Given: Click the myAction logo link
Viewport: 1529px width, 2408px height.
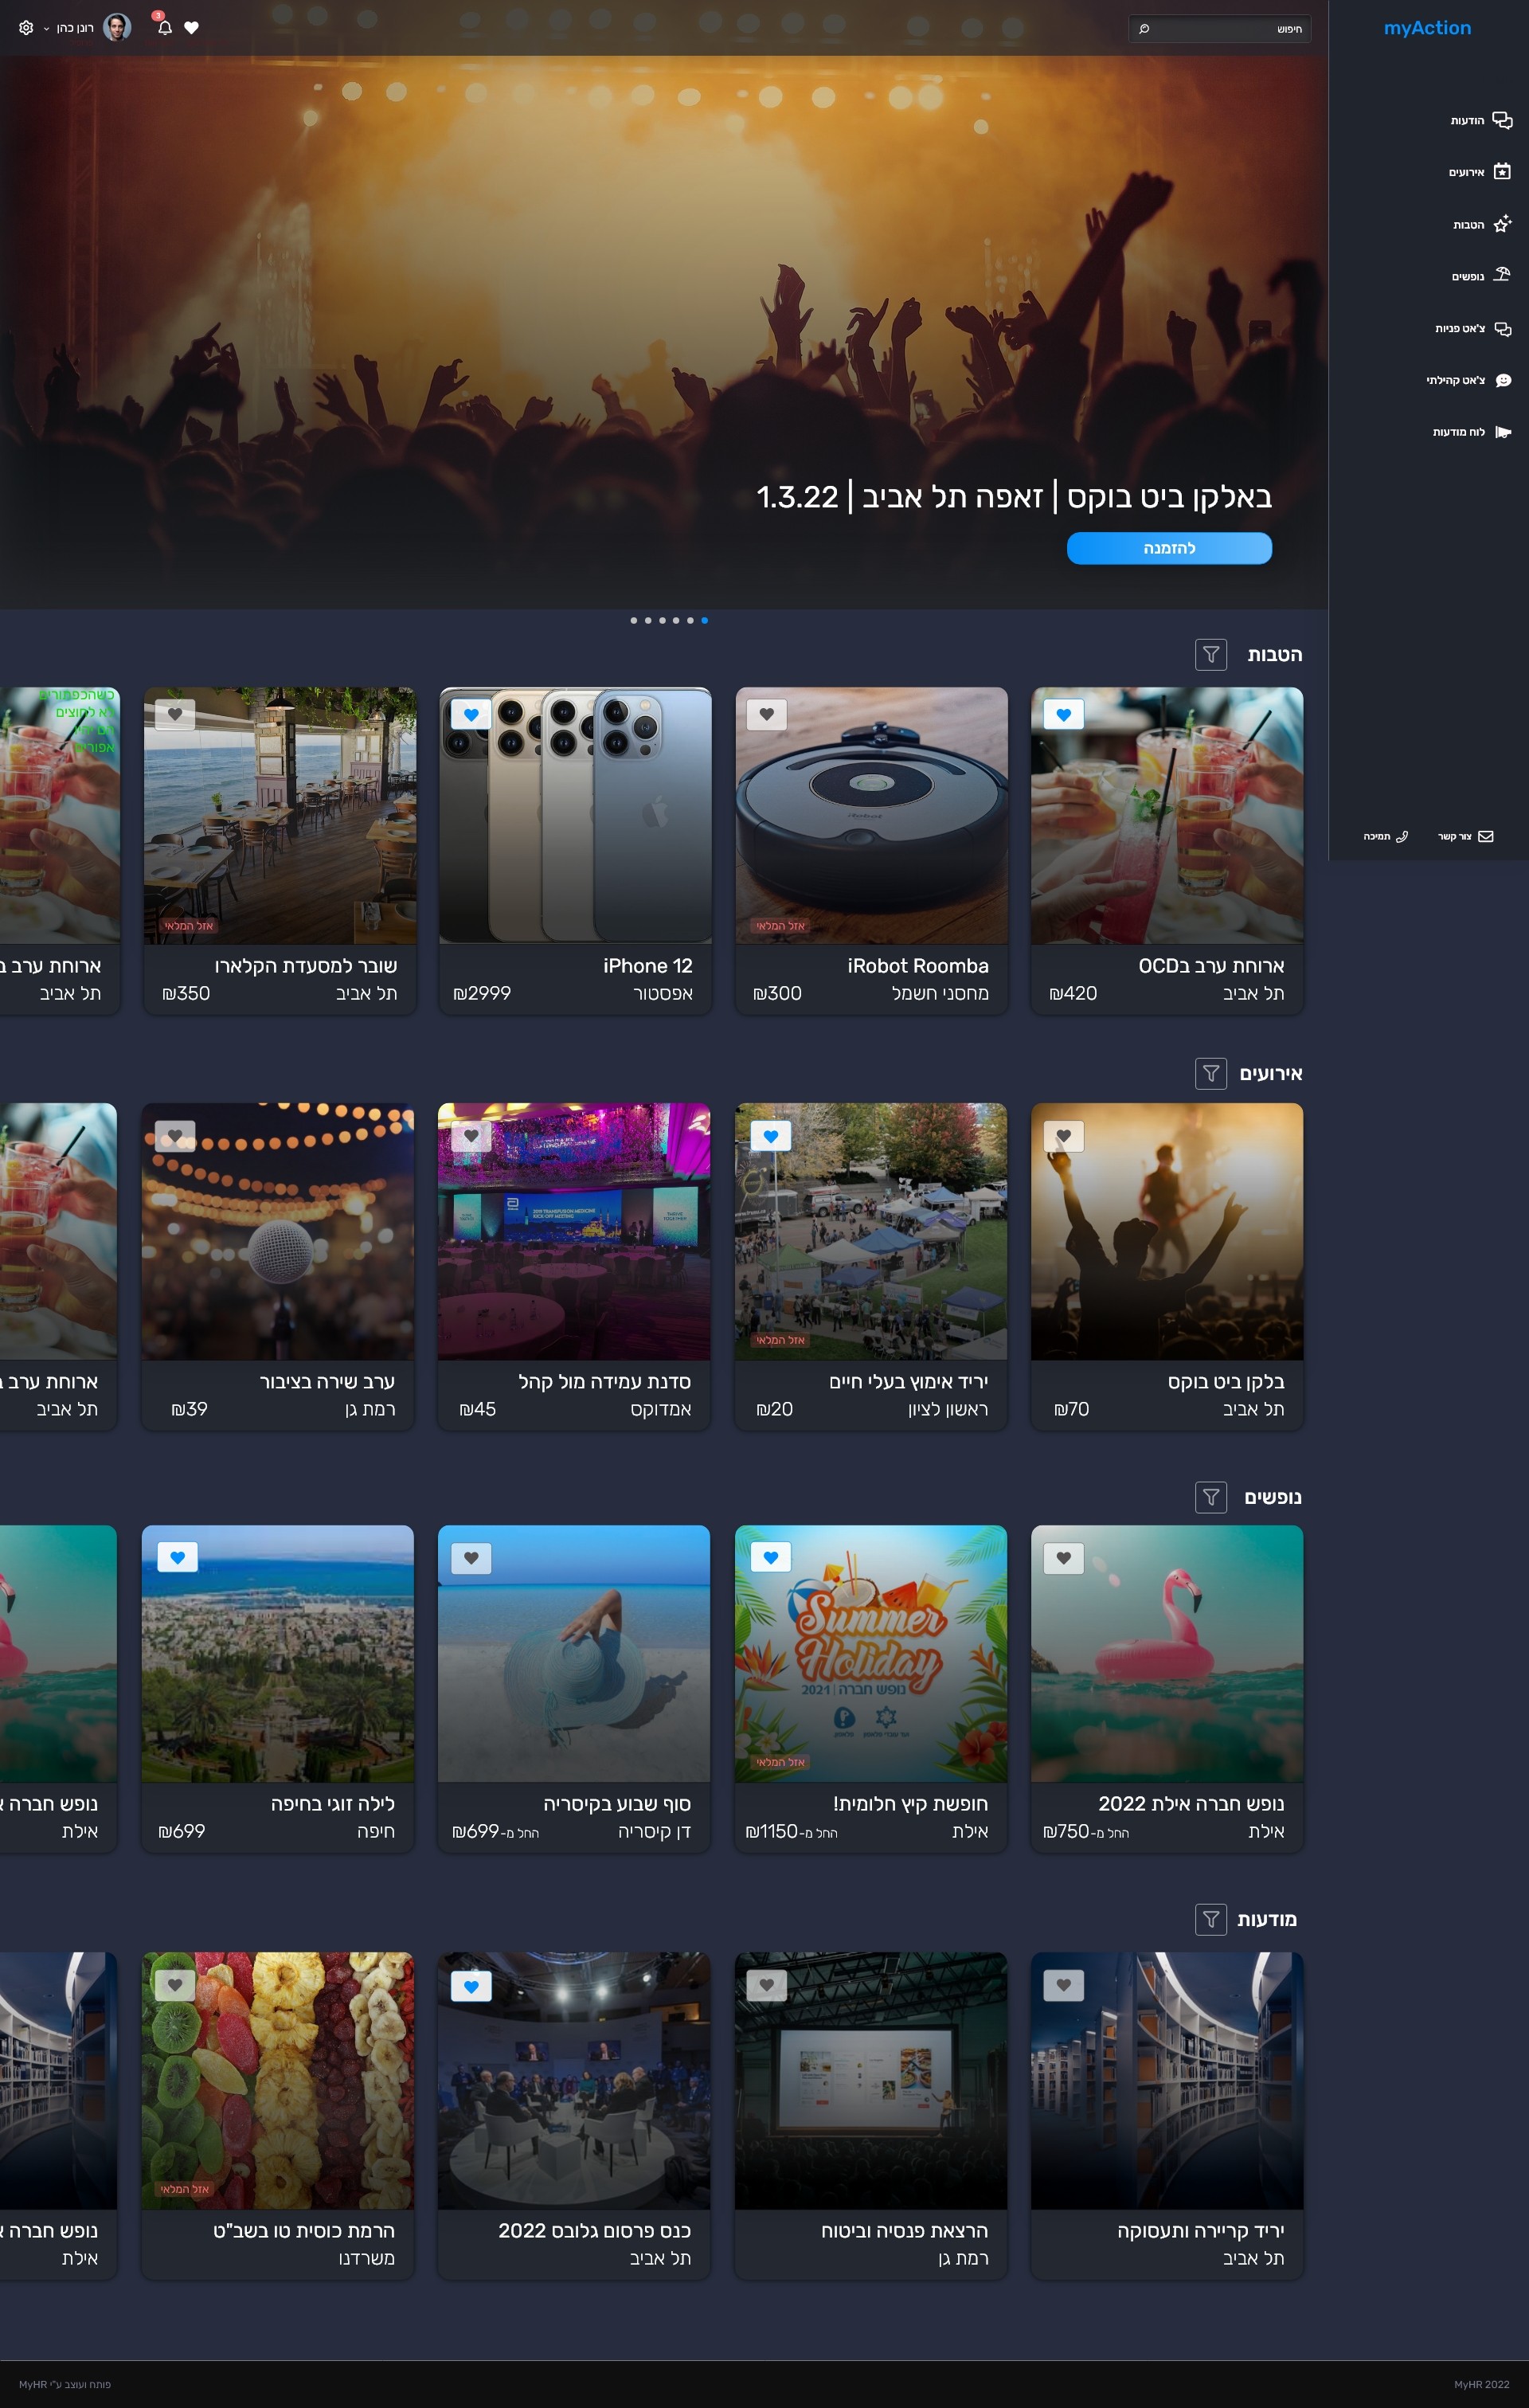Looking at the screenshot, I should pos(1427,28).
